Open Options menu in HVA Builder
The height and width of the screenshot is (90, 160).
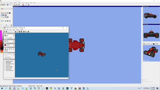pos(18,30)
